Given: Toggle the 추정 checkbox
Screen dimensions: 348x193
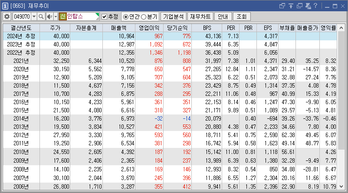Looking at the screenshot, I should [104, 16].
